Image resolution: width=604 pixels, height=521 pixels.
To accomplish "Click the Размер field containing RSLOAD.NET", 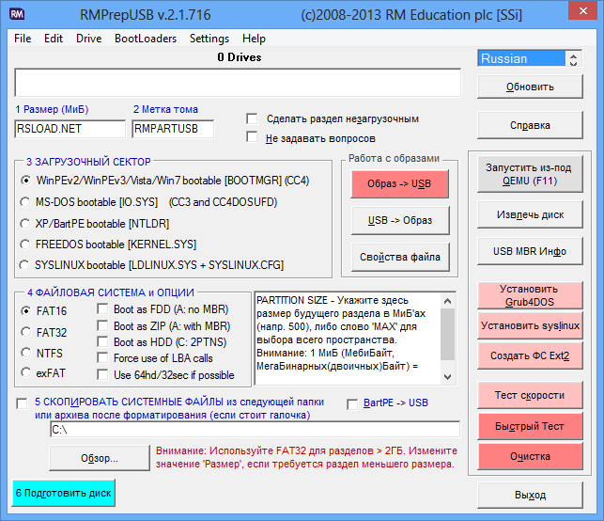I will click(x=70, y=129).
